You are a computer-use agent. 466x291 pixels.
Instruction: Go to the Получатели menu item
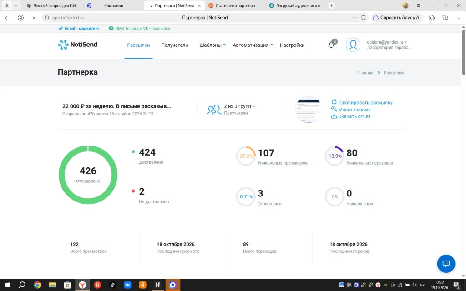pyautogui.click(x=174, y=45)
